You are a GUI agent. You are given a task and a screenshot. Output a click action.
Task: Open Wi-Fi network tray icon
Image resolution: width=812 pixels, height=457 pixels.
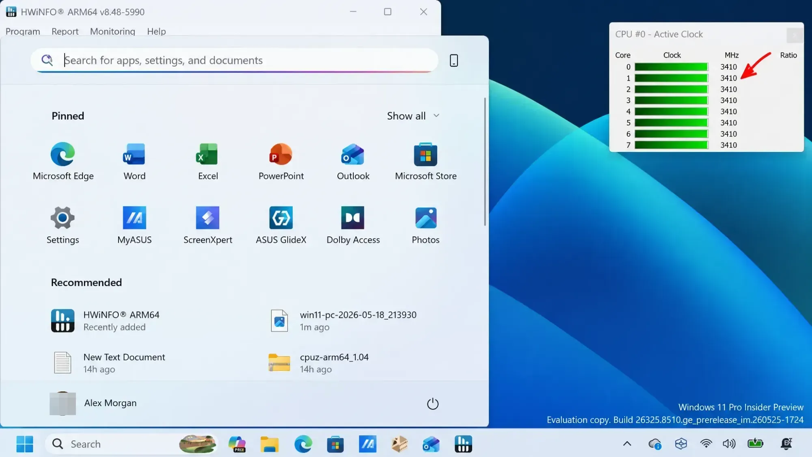tap(706, 444)
